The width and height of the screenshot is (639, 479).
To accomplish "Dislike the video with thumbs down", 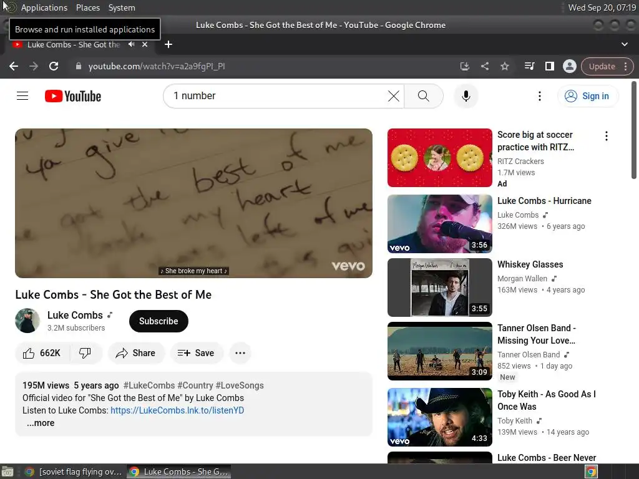I will [85, 353].
